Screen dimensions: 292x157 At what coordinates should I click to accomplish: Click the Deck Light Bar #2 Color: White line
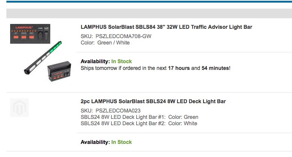click(139, 123)
